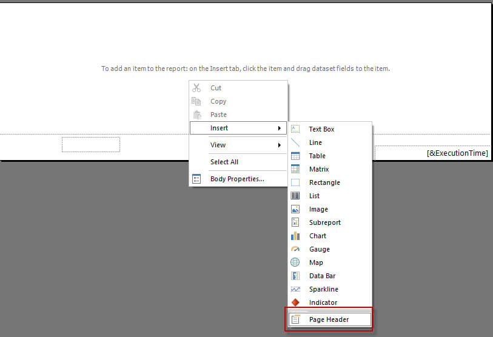Open the Insert menu entry
The image size is (493, 337).
point(238,128)
